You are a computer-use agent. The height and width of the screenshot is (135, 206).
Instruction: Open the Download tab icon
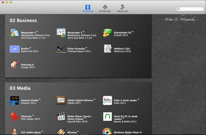click(x=88, y=7)
